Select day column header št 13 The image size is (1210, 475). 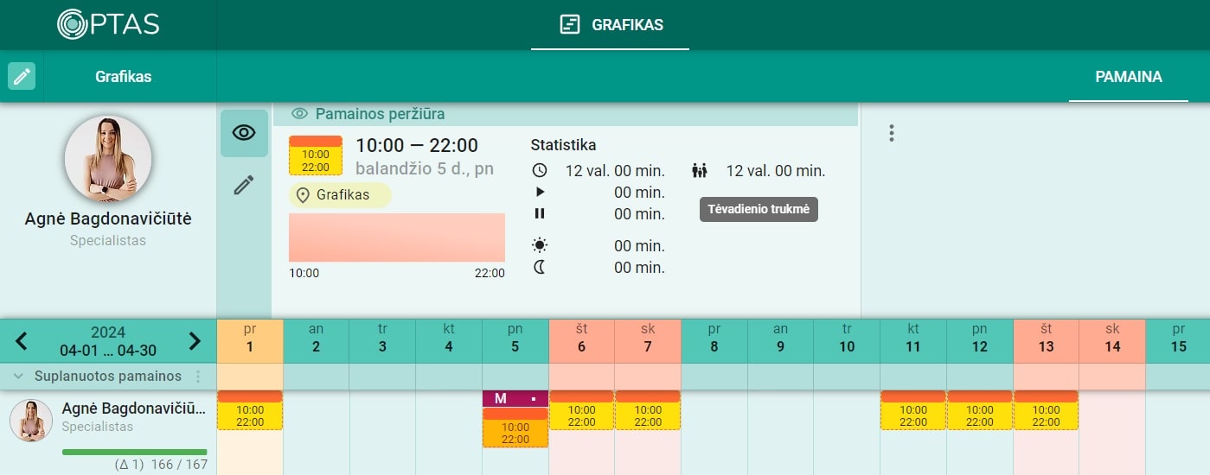point(1047,340)
